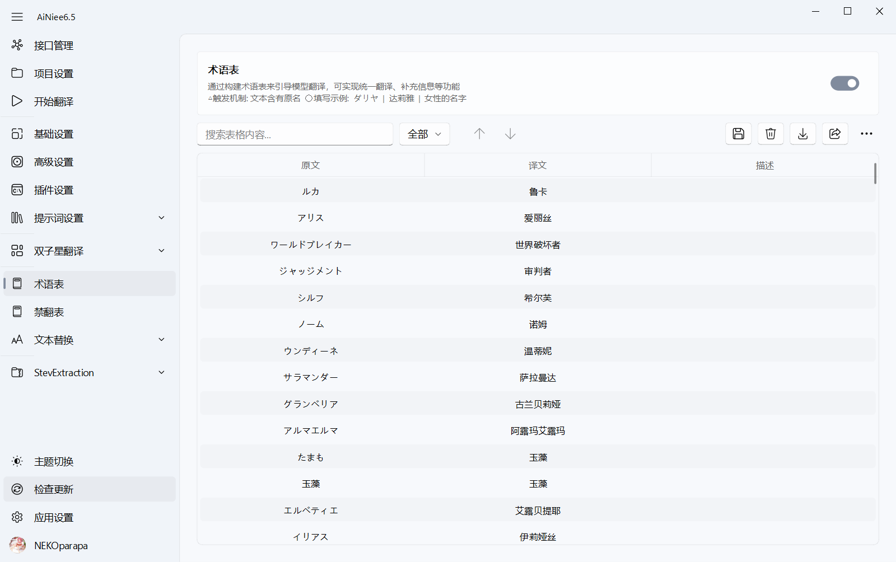Toggle the 术语表 glossary switch off
The image size is (896, 562).
coord(844,83)
